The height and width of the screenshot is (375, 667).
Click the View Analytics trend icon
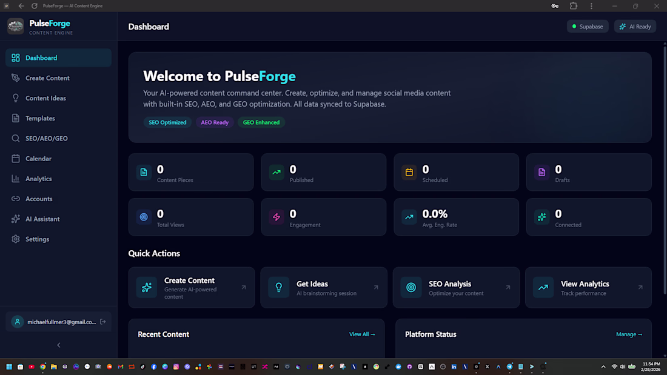[x=543, y=287]
